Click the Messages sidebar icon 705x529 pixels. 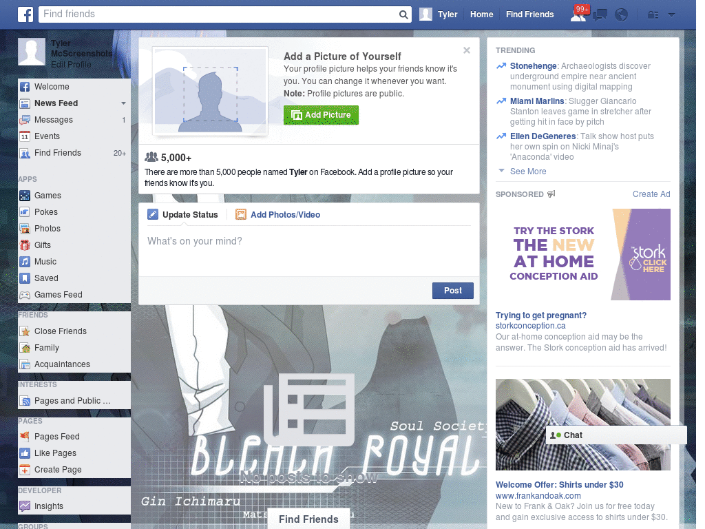[25, 120]
